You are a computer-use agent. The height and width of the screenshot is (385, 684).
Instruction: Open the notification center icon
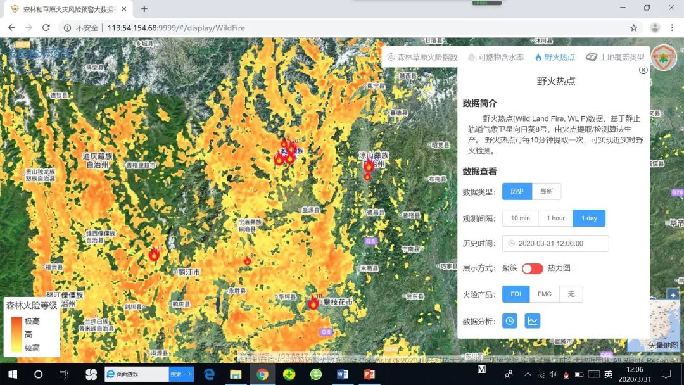click(x=666, y=374)
